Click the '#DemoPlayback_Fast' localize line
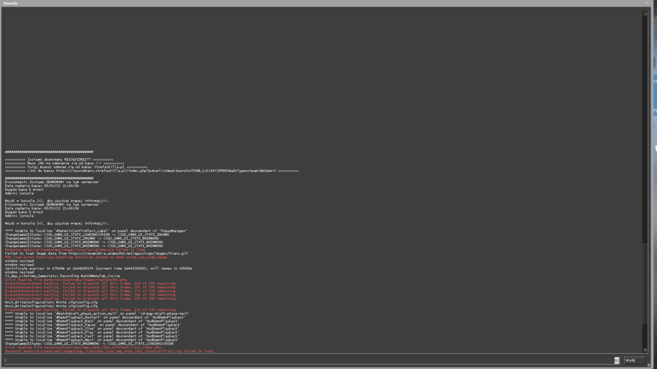The image size is (657, 369). tap(92, 336)
